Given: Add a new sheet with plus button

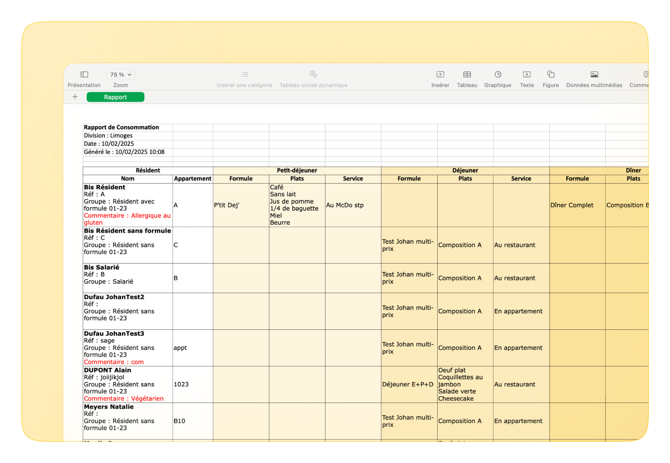Looking at the screenshot, I should pos(75,97).
